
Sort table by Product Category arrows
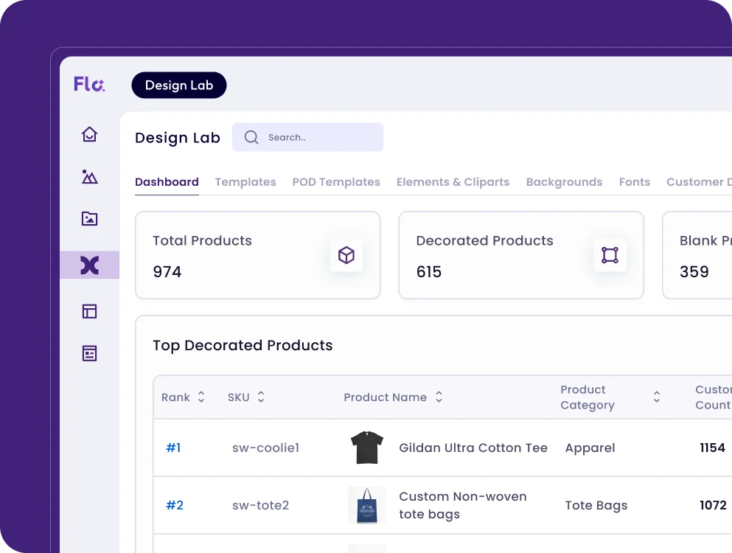point(656,397)
